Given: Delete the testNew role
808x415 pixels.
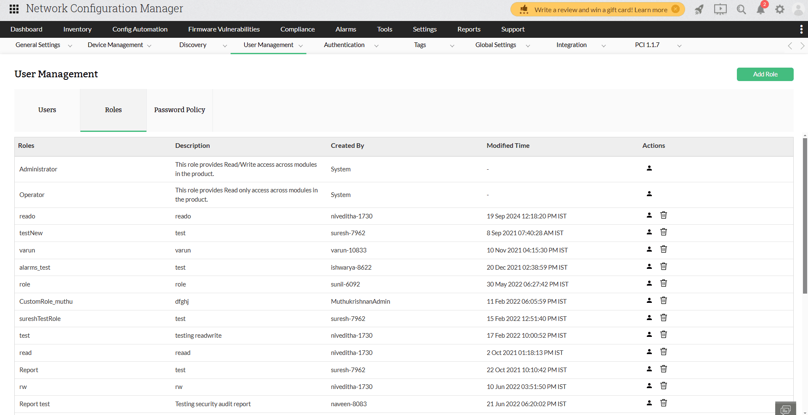Looking at the screenshot, I should pyautogui.click(x=664, y=231).
